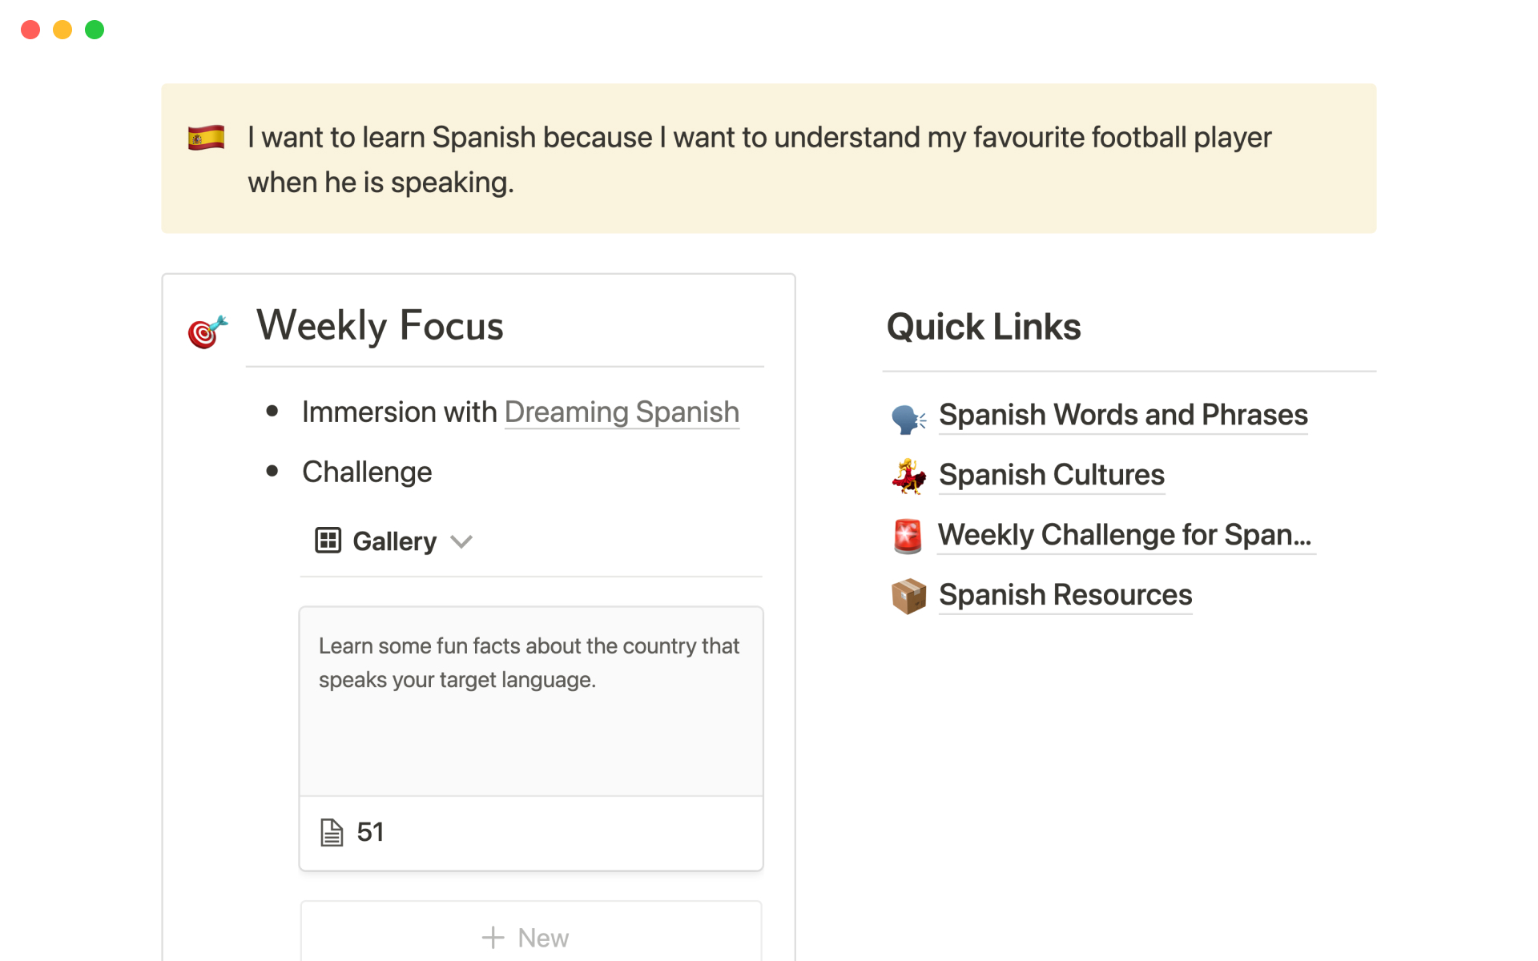Expand the Gallery view chevron
The height and width of the screenshot is (961, 1538).
point(461,542)
